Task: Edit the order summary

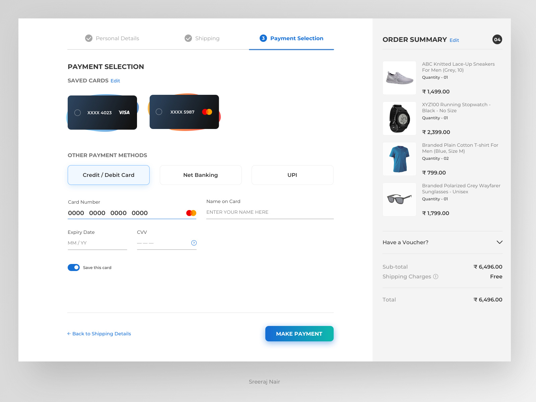Action: 454,40
